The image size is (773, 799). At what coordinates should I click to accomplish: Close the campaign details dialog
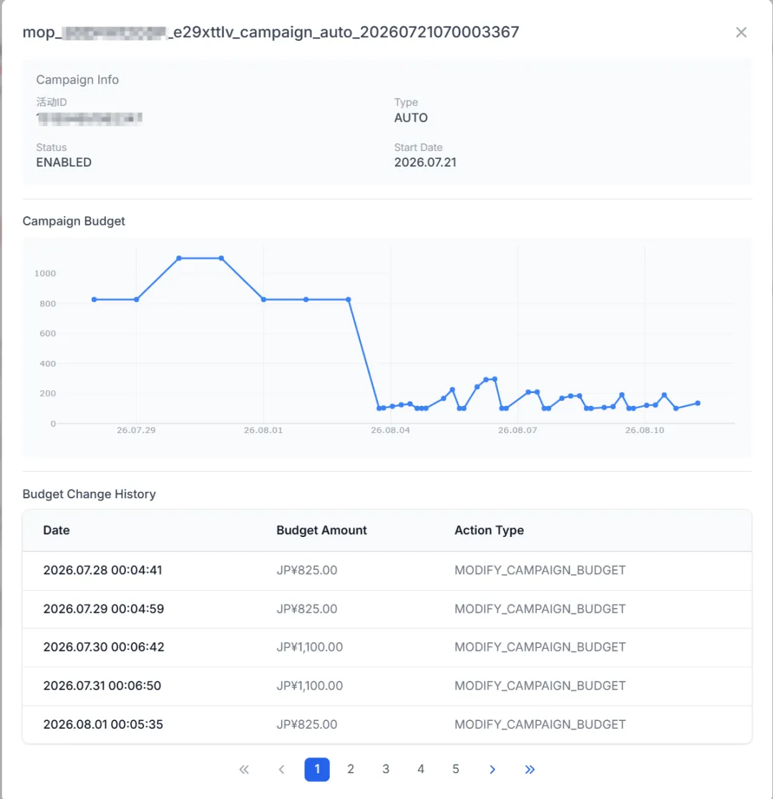coord(741,33)
